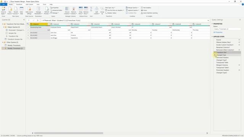Switch to the Add Column tab
Image resolution: width=244 pixels, height=137 pixels.
[29, 4]
